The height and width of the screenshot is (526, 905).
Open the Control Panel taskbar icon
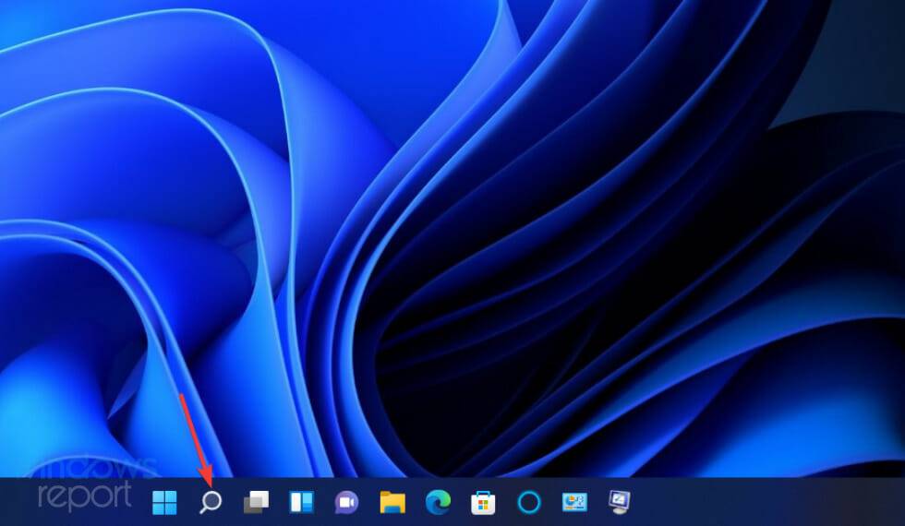(x=574, y=502)
